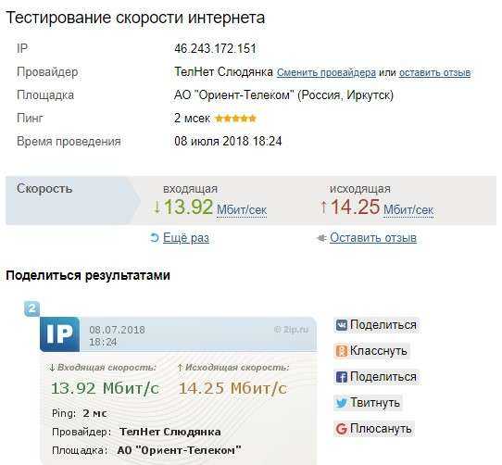
Task: Click the small 2 badge above IP logo
Action: point(32,308)
